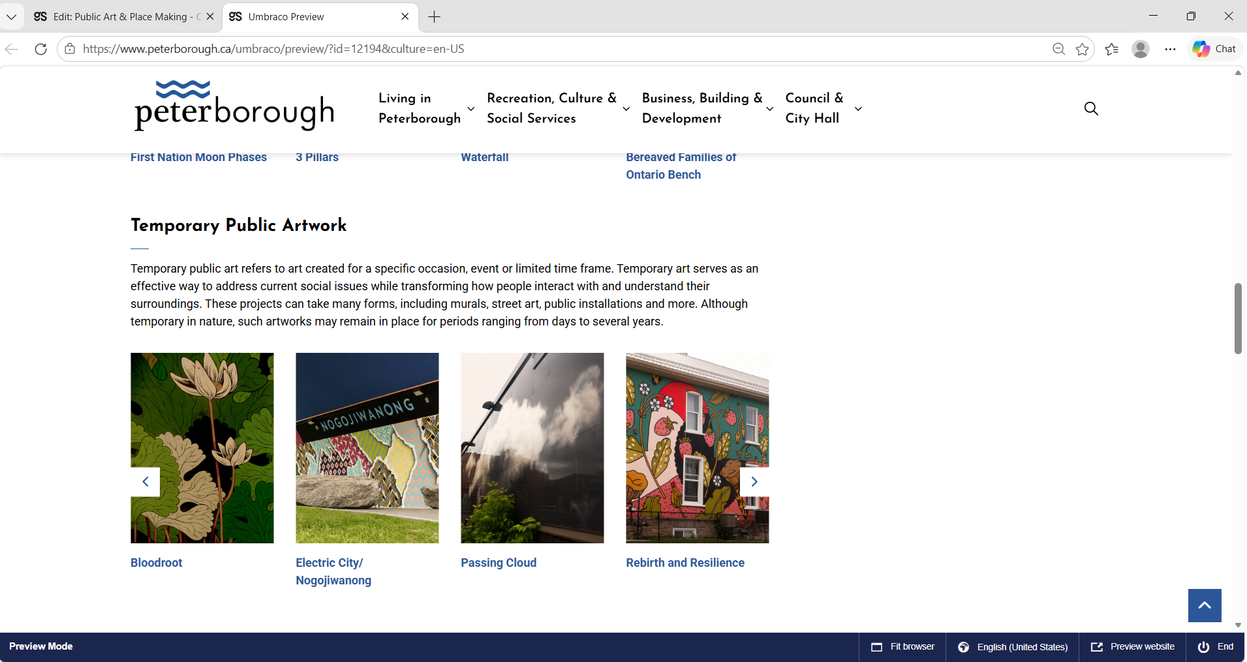The image size is (1247, 662).
Task: Open the English (United States) language selector
Action: click(x=1013, y=647)
